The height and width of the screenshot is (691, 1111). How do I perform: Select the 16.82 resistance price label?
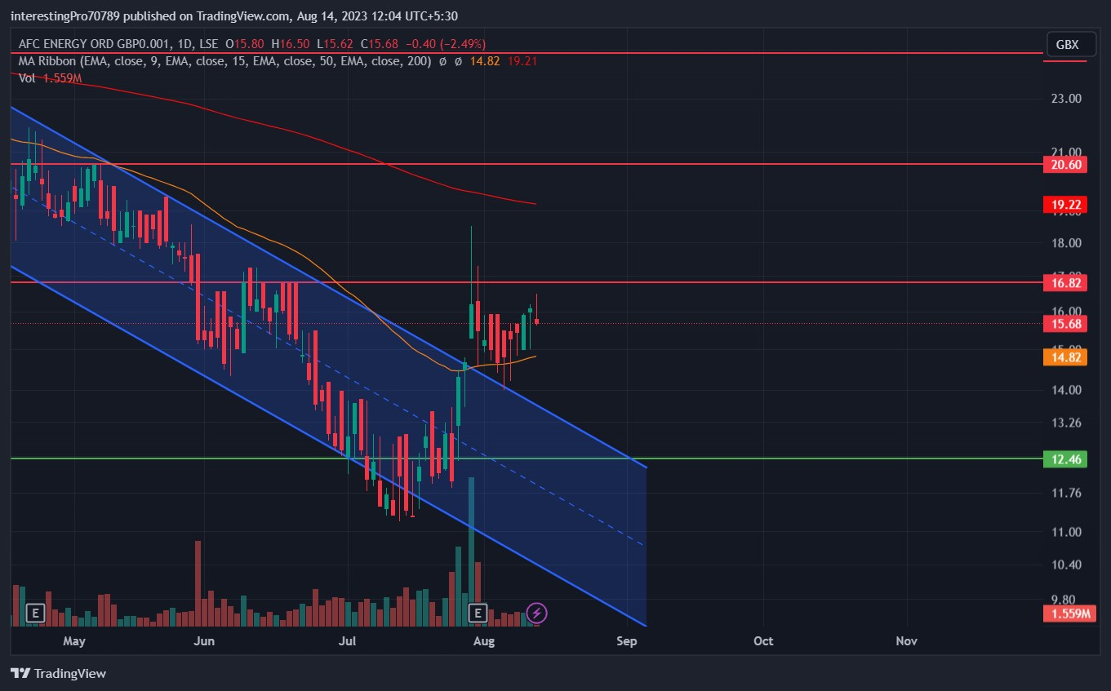click(1066, 283)
